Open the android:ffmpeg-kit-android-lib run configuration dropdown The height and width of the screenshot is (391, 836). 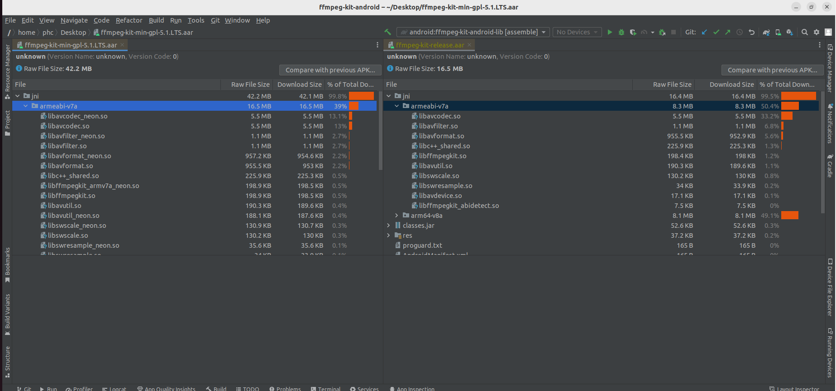[x=473, y=32]
